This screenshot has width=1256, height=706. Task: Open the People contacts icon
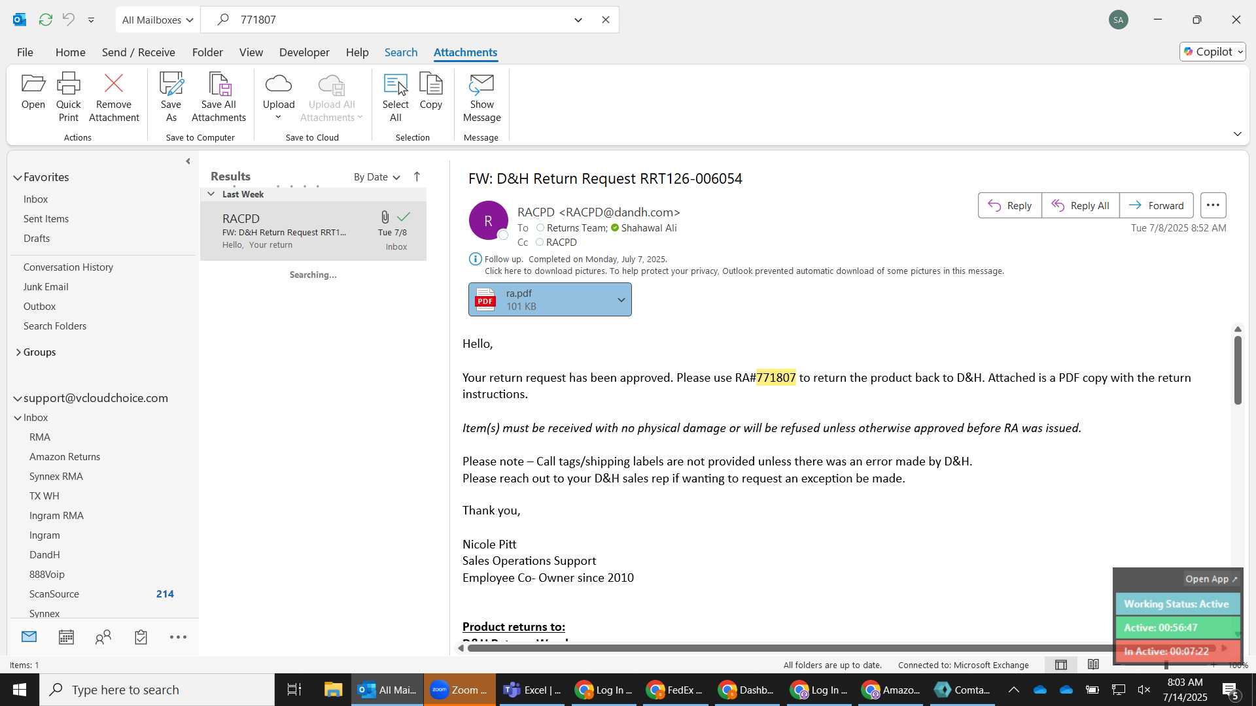pos(103,637)
